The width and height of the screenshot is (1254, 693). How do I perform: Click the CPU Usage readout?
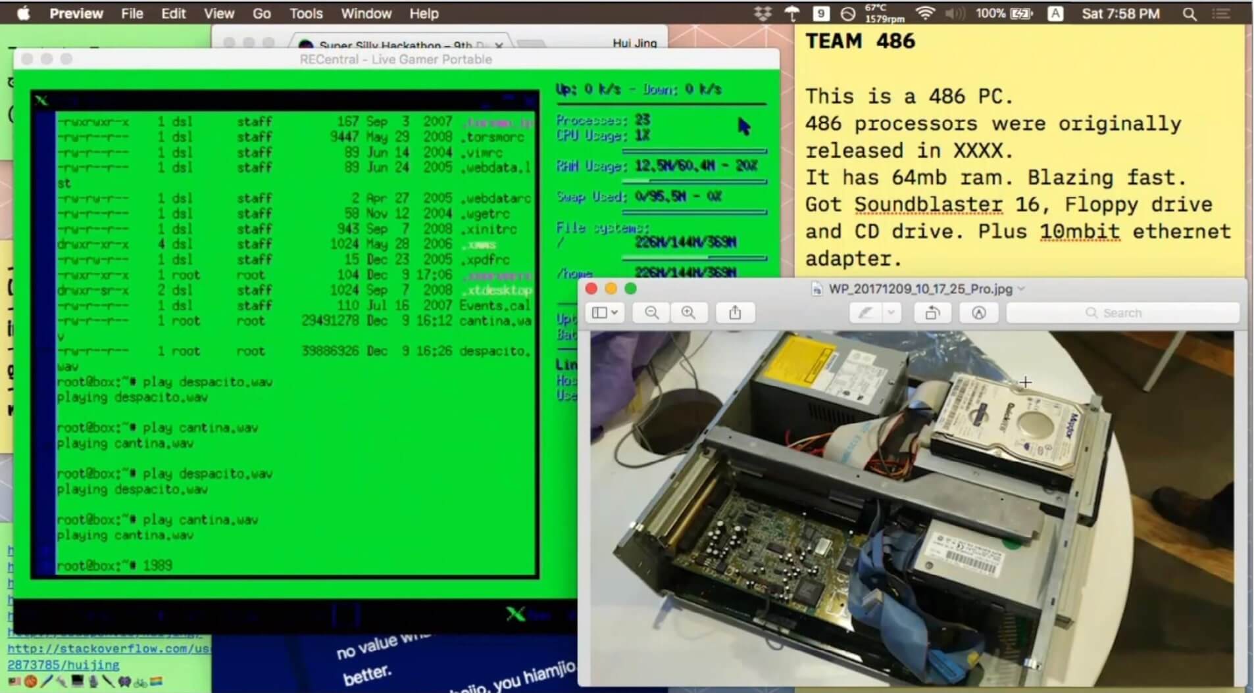coord(603,135)
